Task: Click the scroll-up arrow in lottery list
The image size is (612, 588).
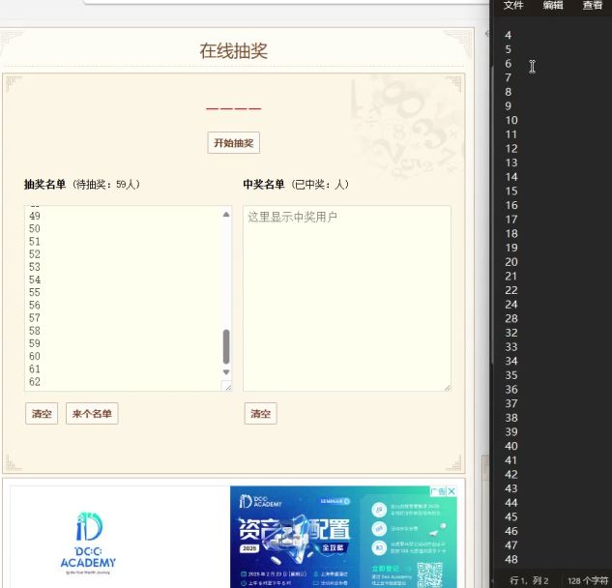Action: 226,214
